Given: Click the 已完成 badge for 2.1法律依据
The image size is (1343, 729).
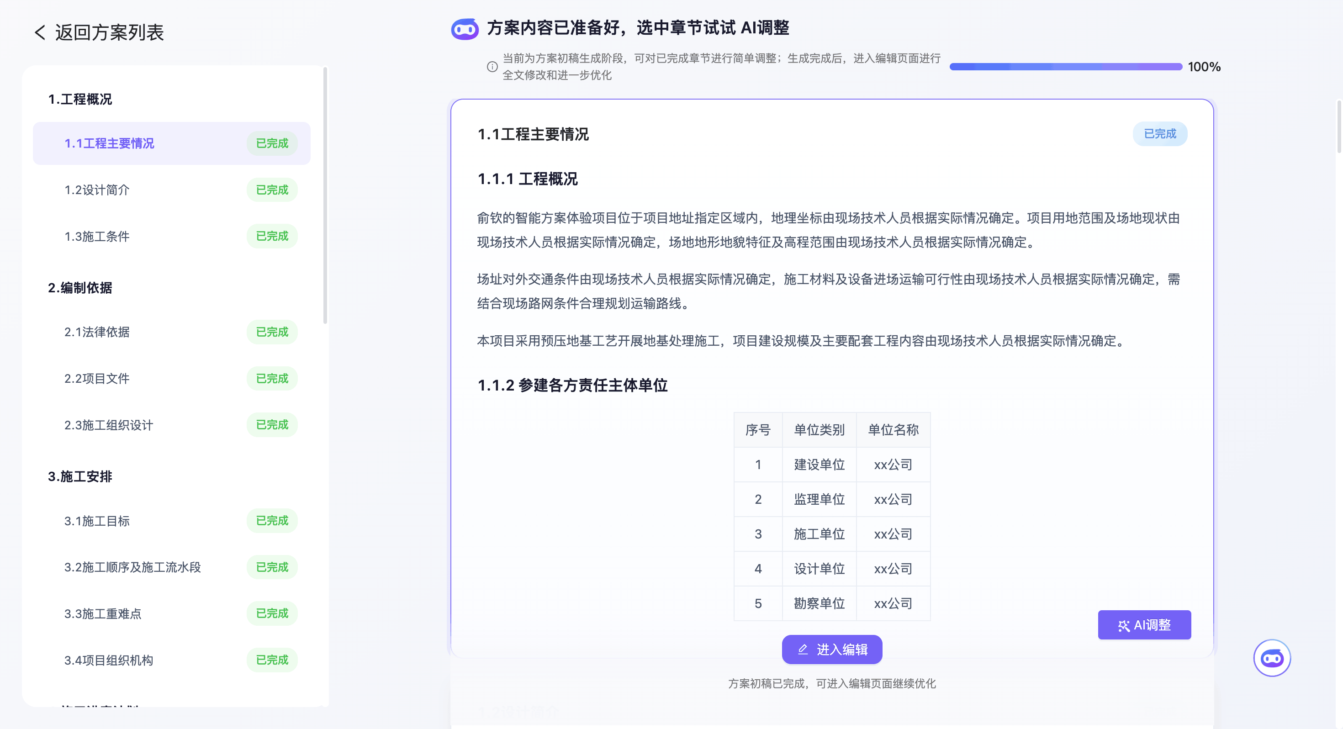Looking at the screenshot, I should point(272,332).
